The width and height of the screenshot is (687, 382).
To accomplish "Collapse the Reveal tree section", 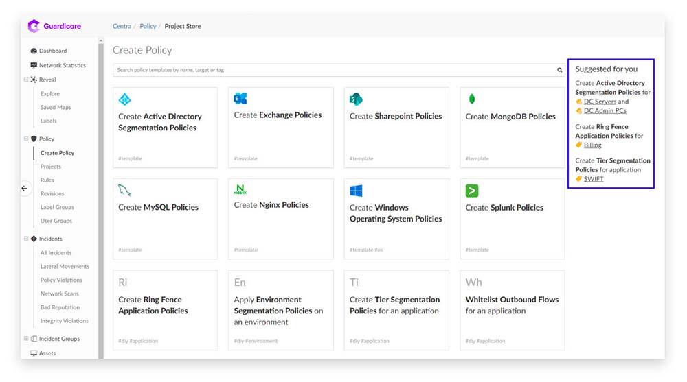I will [x=26, y=80].
